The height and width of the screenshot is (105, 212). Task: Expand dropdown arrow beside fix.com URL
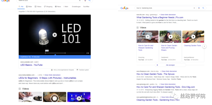pyautogui.click(x=160, y=15)
